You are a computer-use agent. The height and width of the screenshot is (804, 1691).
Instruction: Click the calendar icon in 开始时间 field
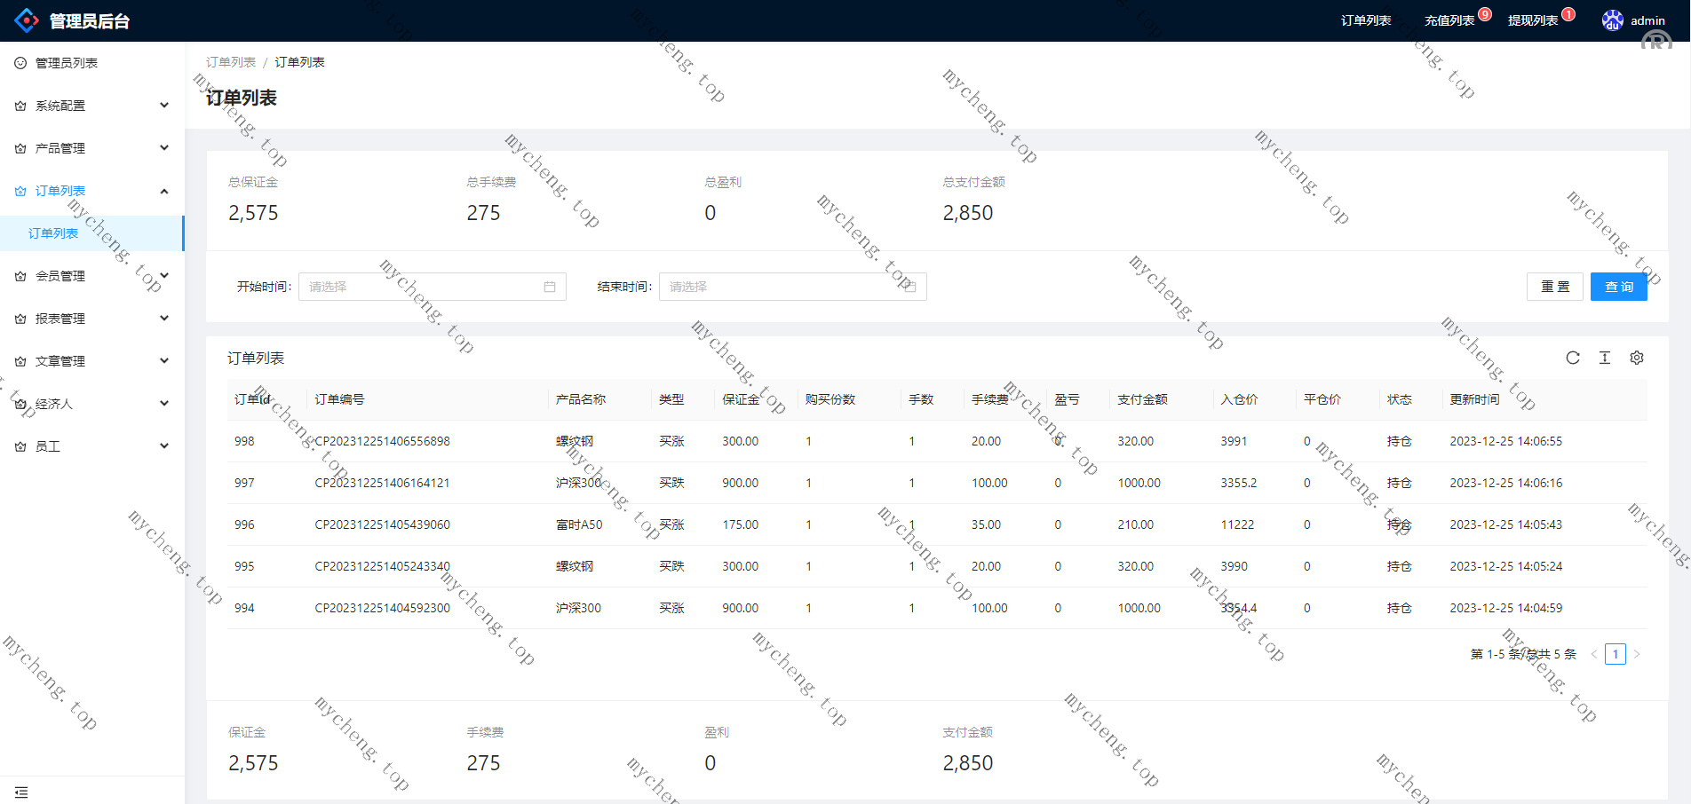pyautogui.click(x=549, y=287)
